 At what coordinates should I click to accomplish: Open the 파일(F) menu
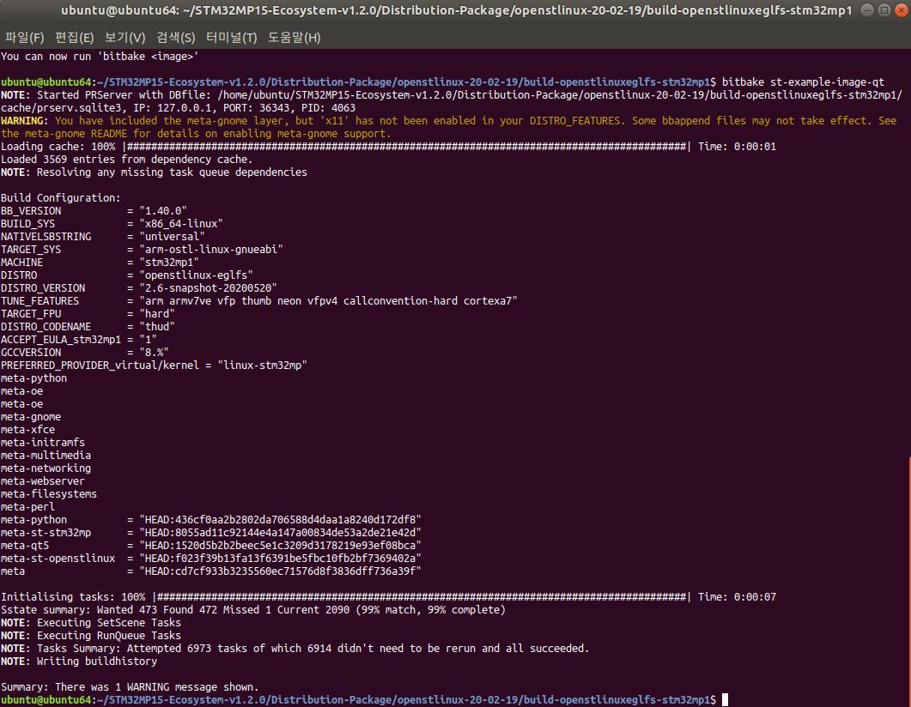tap(24, 38)
